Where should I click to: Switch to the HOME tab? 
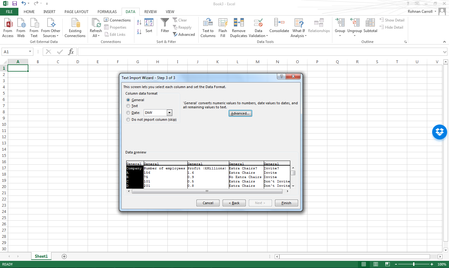pyautogui.click(x=29, y=12)
